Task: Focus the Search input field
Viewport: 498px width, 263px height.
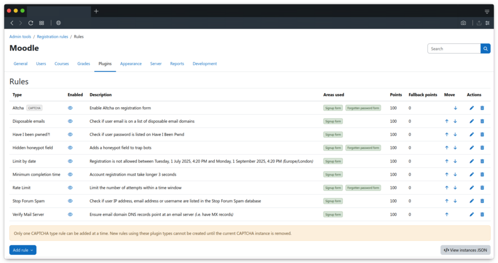Action: 454,49
